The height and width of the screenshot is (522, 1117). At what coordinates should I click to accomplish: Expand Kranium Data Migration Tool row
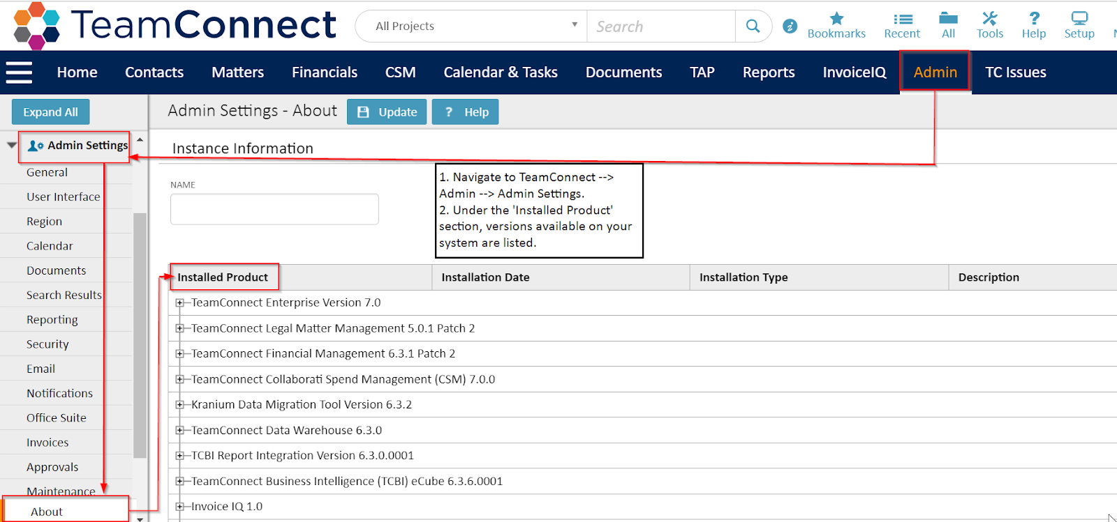179,405
